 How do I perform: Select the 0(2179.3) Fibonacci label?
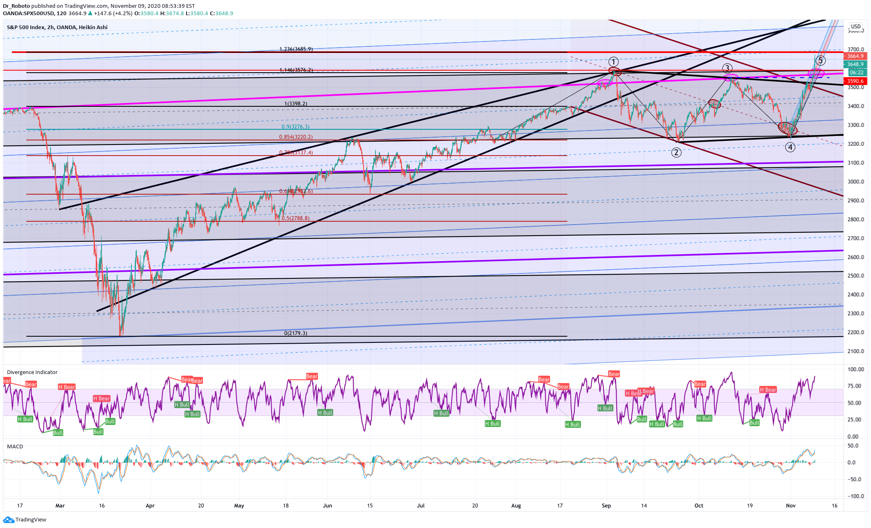click(296, 333)
